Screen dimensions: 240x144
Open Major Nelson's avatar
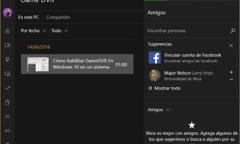[154, 75]
